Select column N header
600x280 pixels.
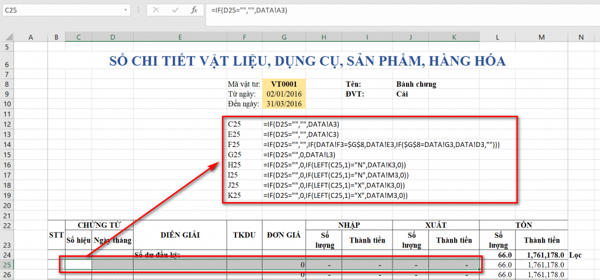tap(581, 37)
